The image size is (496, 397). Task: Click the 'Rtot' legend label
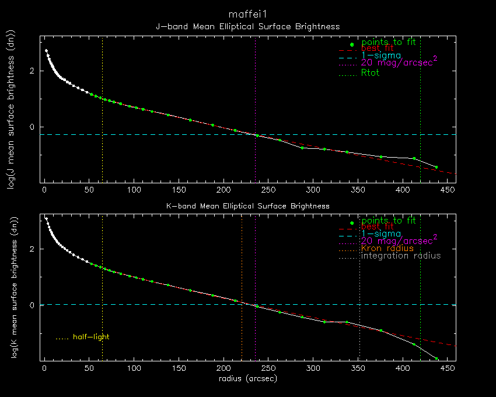(371, 73)
